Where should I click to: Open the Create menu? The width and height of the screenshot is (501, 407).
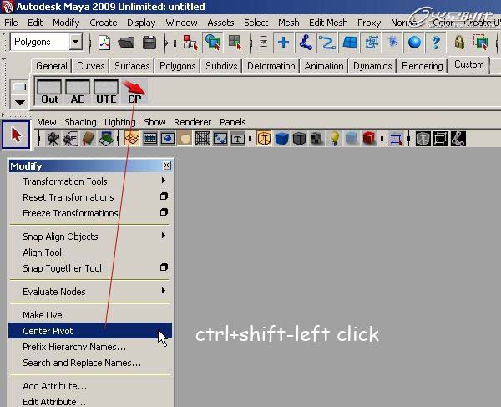click(x=104, y=23)
